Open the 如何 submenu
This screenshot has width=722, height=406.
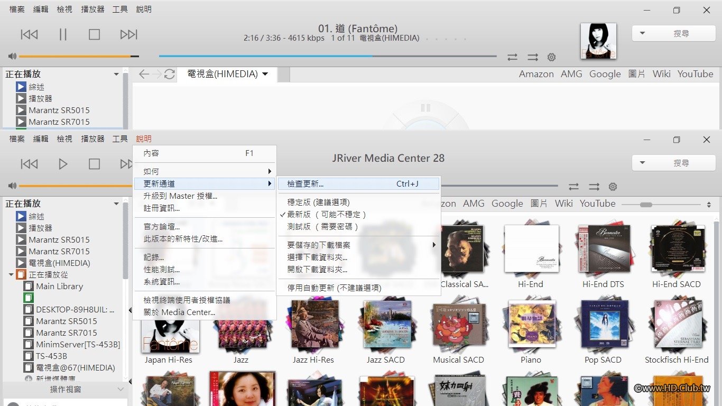[205, 172]
